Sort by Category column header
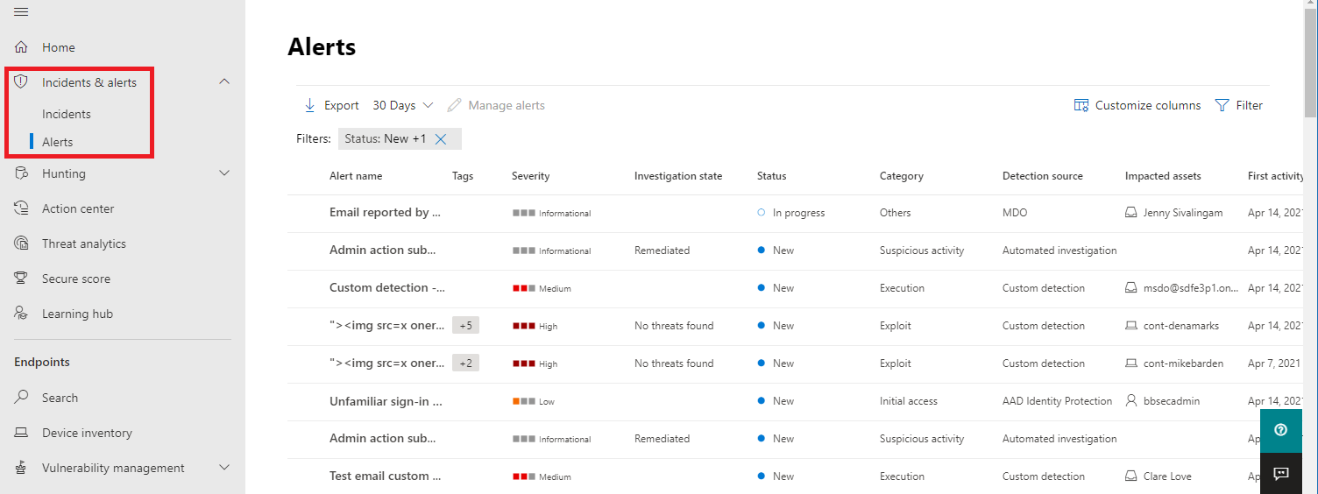The height and width of the screenshot is (494, 1318). [902, 176]
